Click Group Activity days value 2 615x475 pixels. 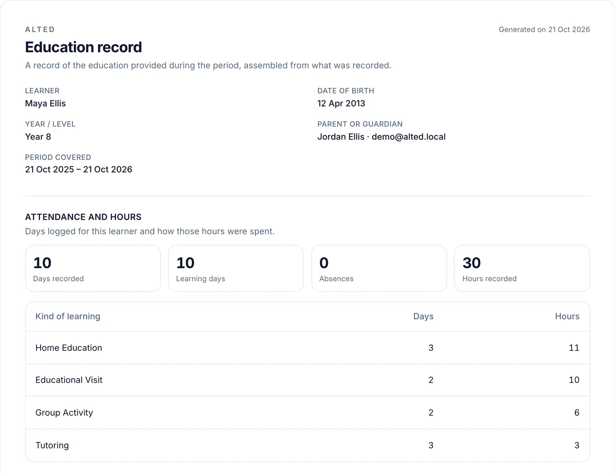click(x=431, y=413)
